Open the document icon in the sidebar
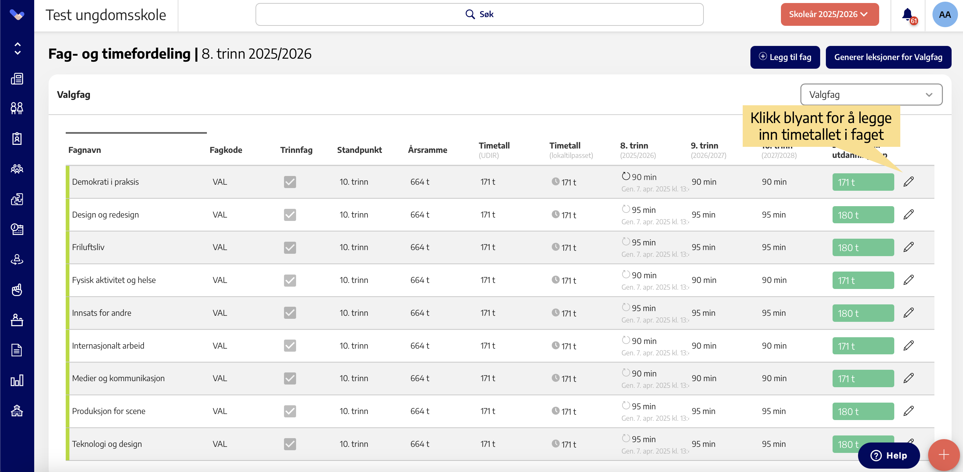963x472 pixels. pos(17,350)
